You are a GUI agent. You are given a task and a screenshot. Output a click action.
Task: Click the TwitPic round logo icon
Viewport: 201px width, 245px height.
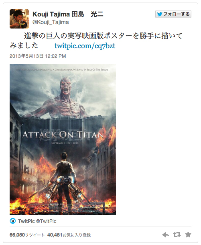pos(13,221)
